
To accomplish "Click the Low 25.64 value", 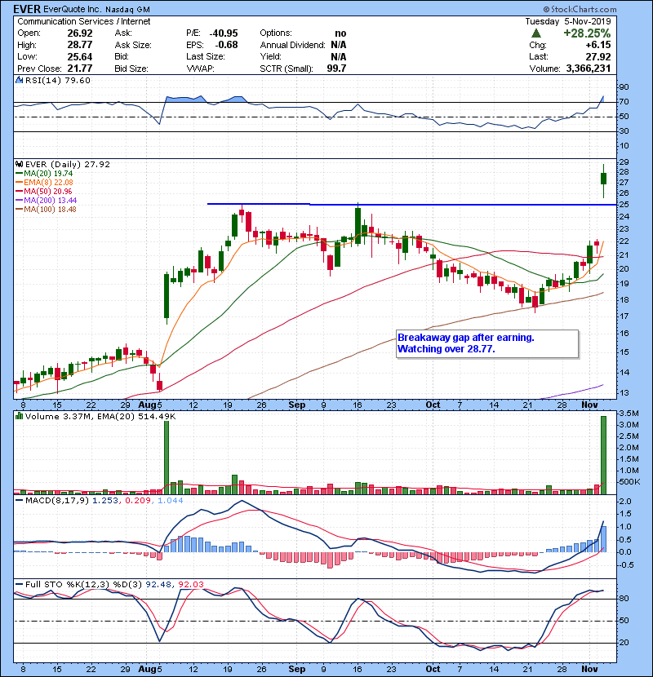I will (80, 56).
